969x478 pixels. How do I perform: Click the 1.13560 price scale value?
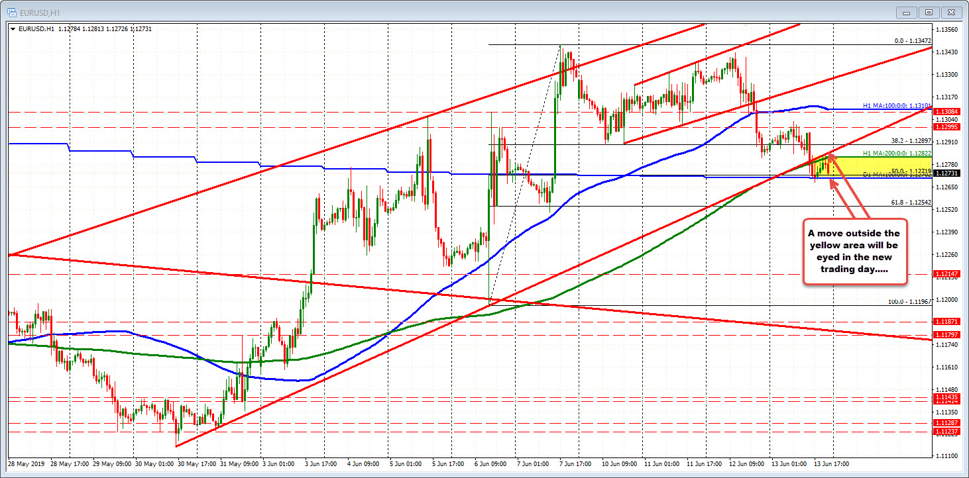pos(946,29)
